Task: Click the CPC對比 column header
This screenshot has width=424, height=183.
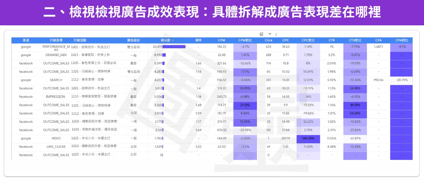Action: point(308,40)
